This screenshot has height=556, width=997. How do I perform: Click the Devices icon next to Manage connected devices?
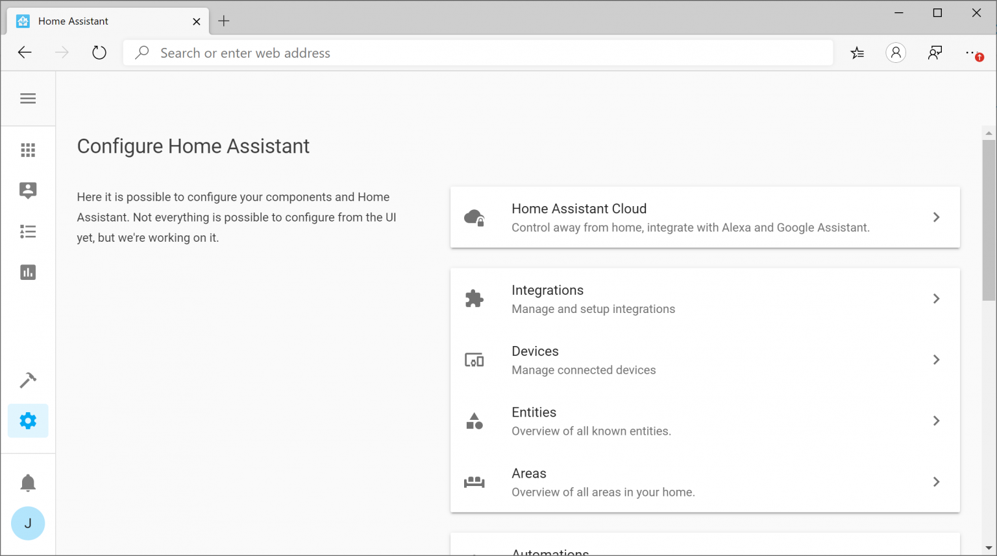tap(474, 360)
